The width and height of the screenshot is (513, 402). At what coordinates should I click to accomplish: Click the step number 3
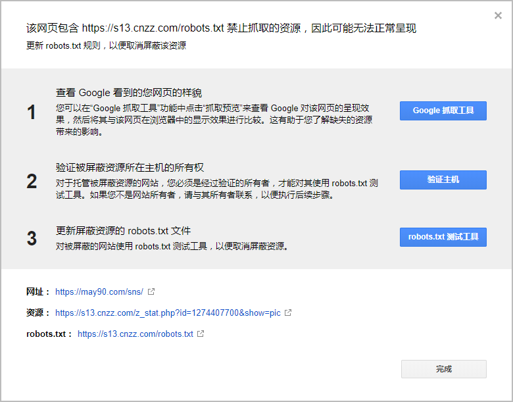tap(32, 238)
